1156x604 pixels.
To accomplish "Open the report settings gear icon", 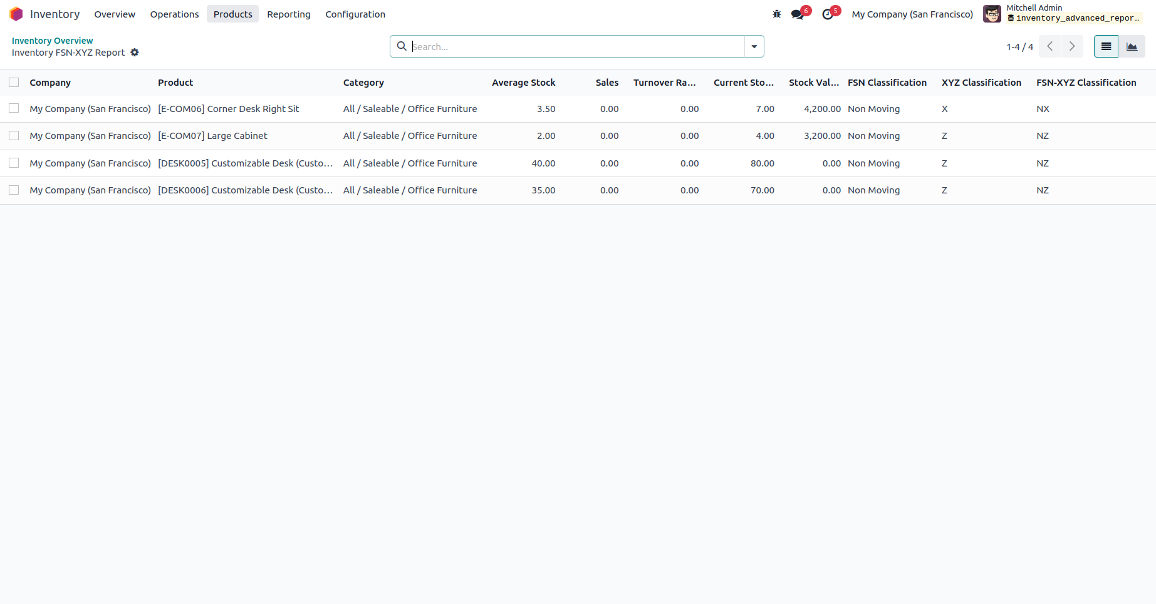I will (135, 53).
